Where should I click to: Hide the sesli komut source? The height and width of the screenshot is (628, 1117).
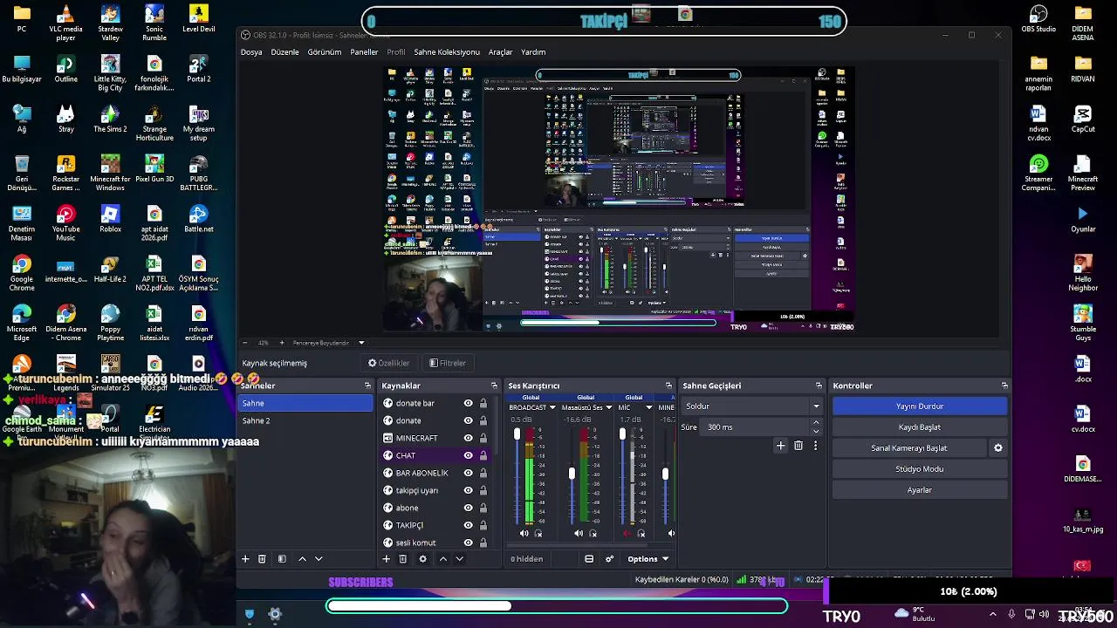(468, 543)
